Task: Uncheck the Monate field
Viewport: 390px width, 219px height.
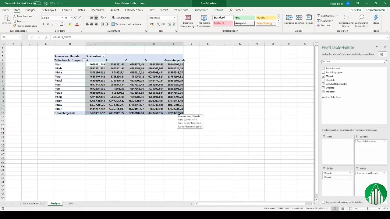Action: point(323,92)
